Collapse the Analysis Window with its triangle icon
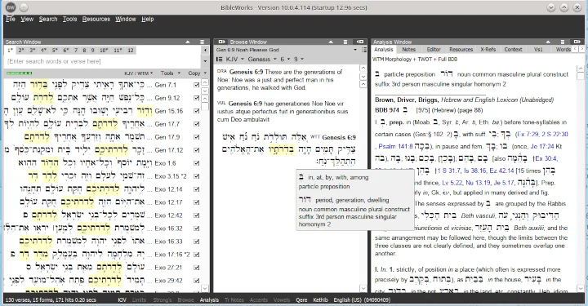 pos(548,42)
